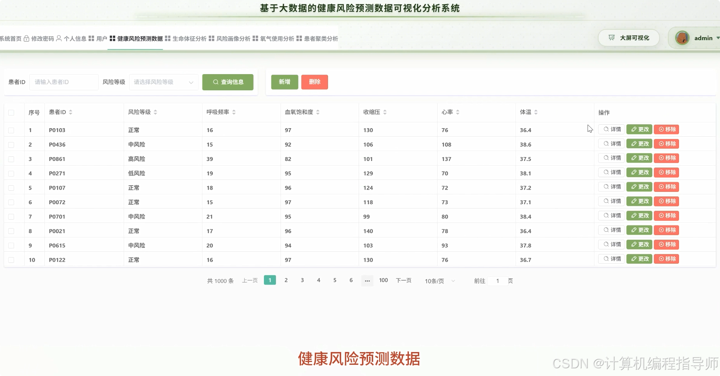Screen dimensions: 720x376
Task: Click the 新增 add button
Action: pos(284,82)
